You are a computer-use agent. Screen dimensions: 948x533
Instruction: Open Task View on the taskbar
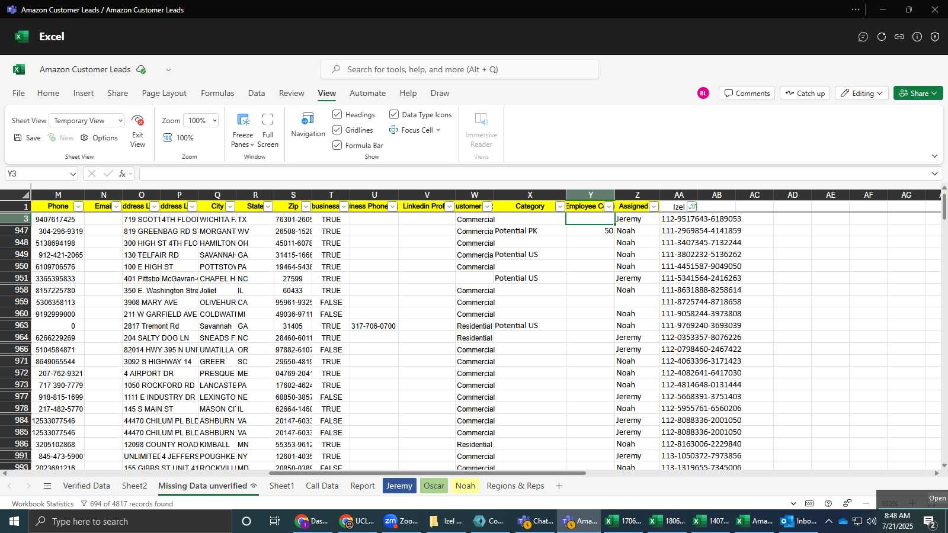(x=274, y=521)
